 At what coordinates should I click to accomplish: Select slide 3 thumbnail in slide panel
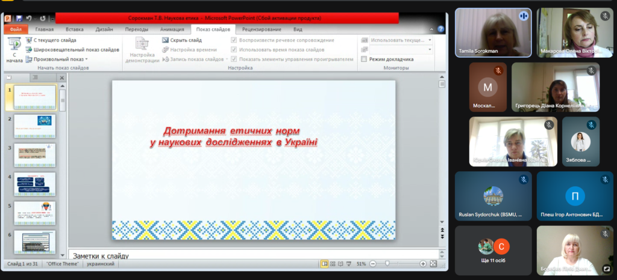35,155
